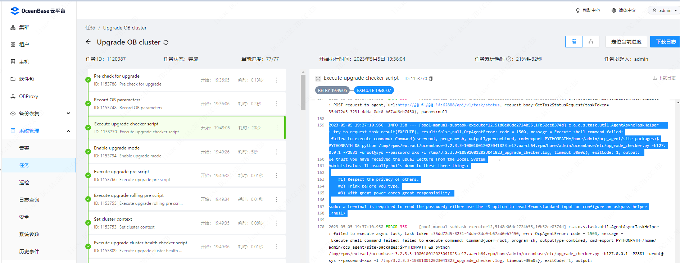This screenshot has width=680, height=263.
Task: Select the RETRY 19:49:05 log tab
Action: 332,91
